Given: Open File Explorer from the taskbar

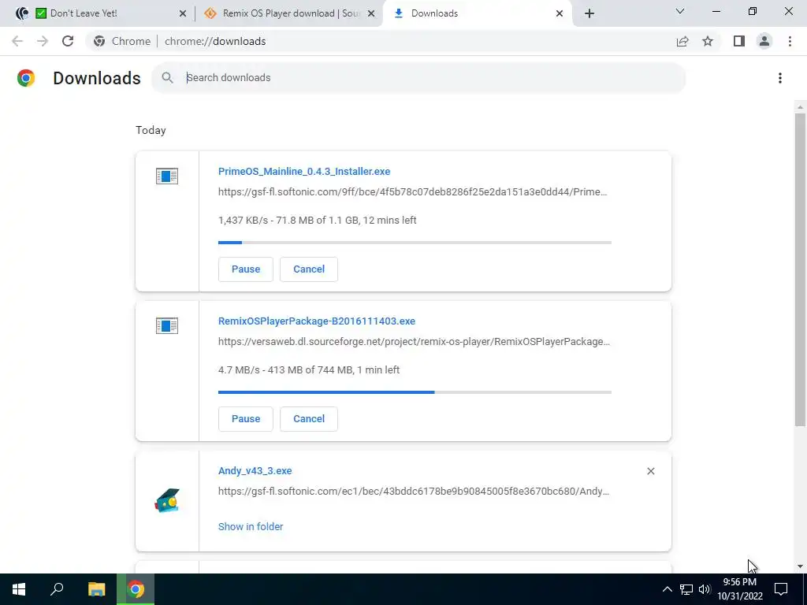Looking at the screenshot, I should click(x=96, y=589).
